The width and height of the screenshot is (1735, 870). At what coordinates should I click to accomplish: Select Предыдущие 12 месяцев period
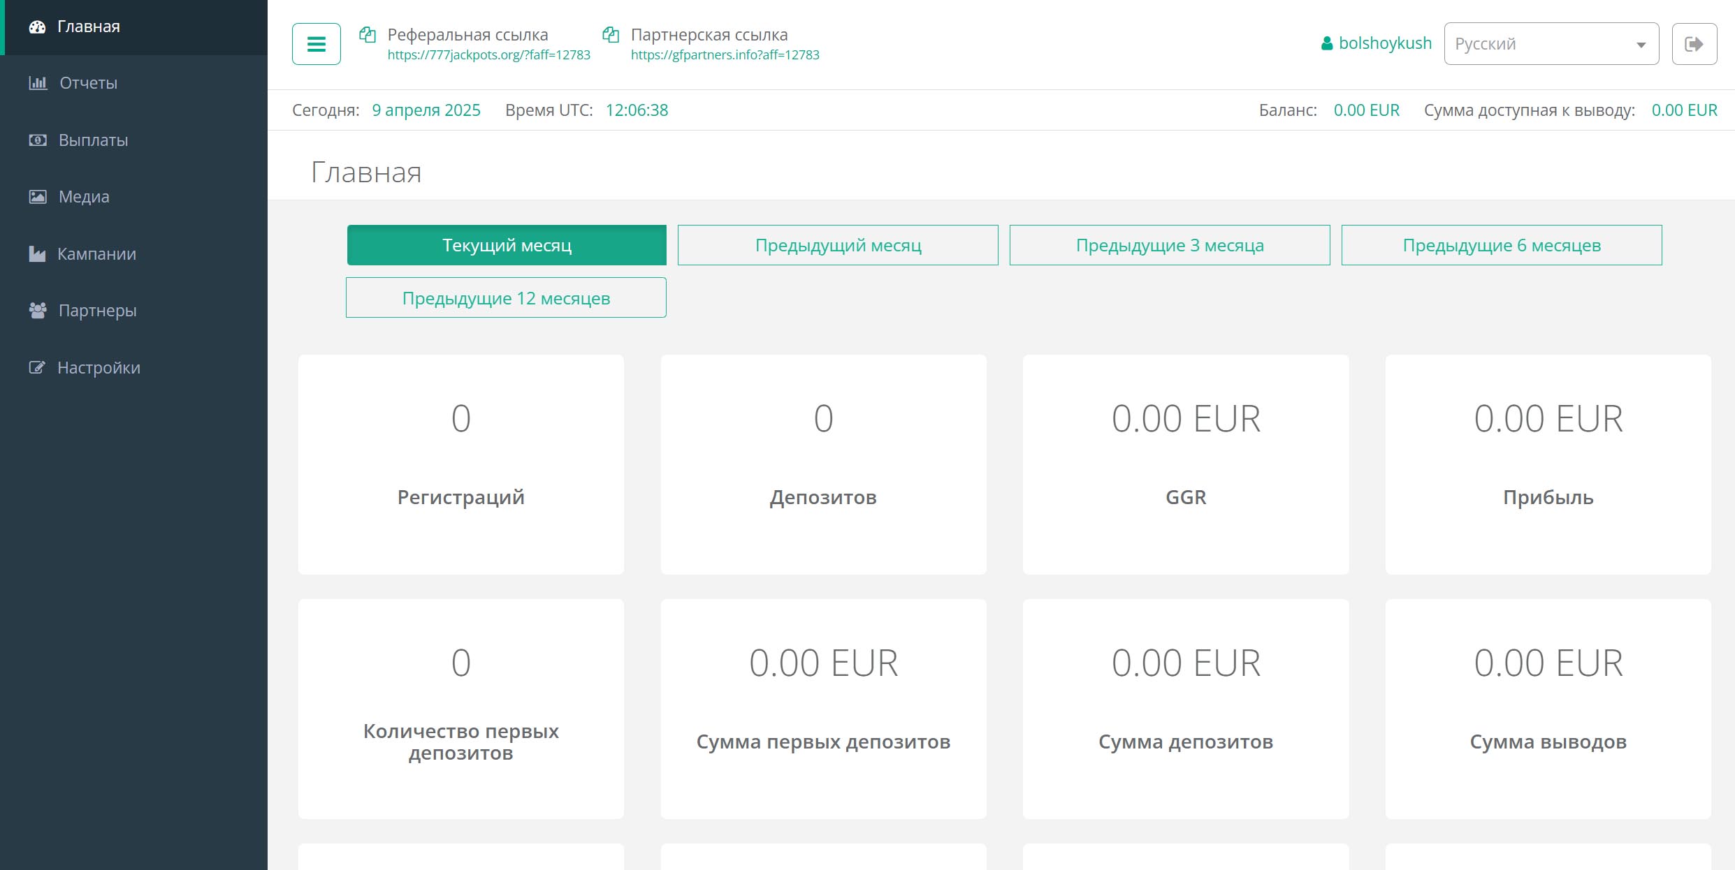[506, 298]
